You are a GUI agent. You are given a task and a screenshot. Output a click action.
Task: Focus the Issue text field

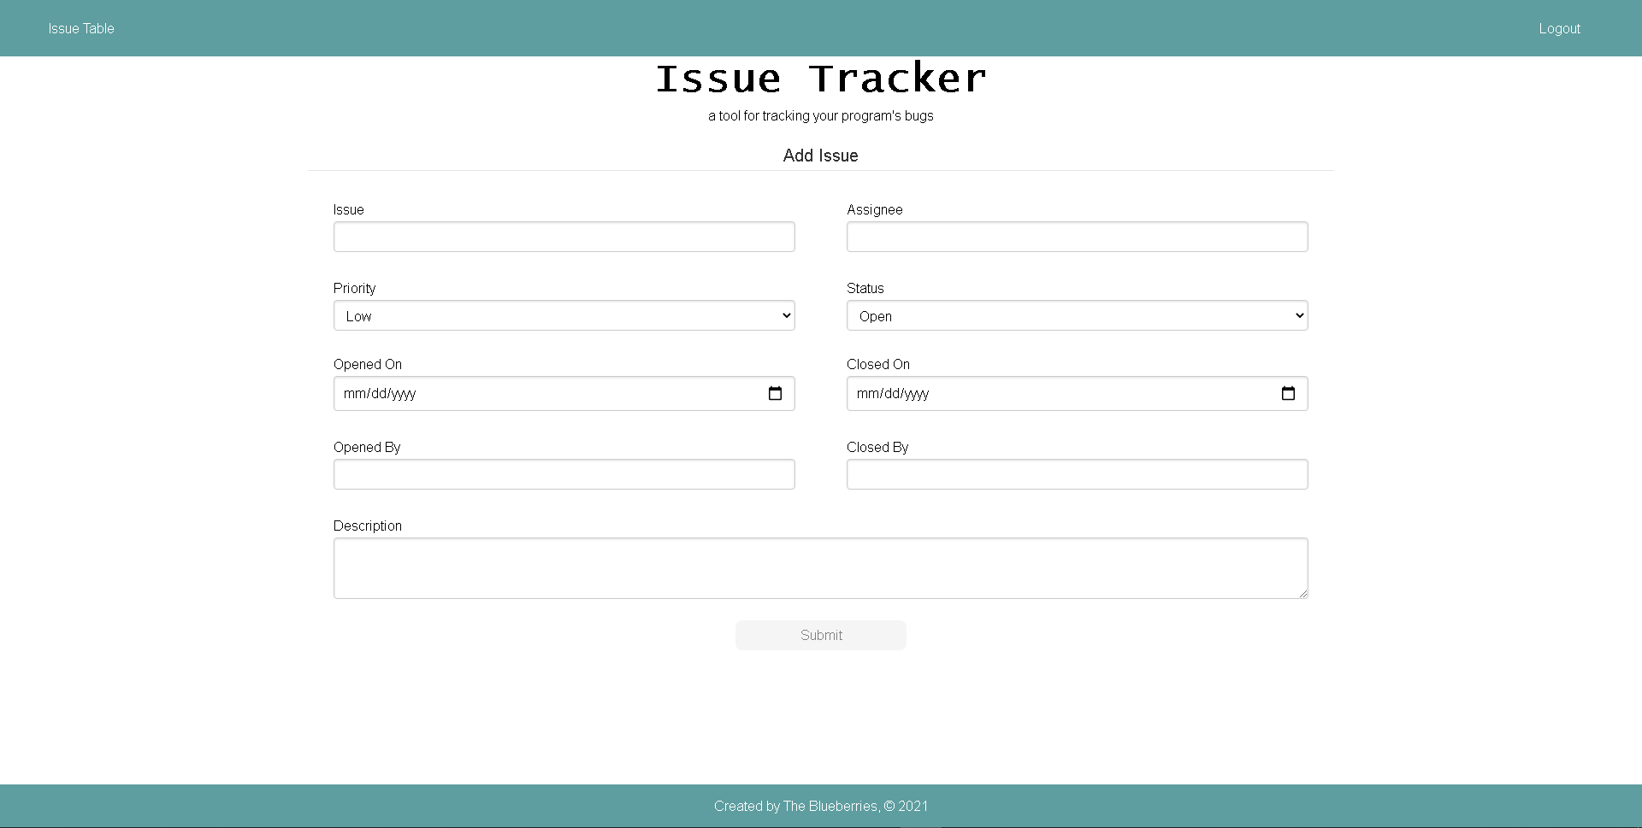click(x=564, y=237)
